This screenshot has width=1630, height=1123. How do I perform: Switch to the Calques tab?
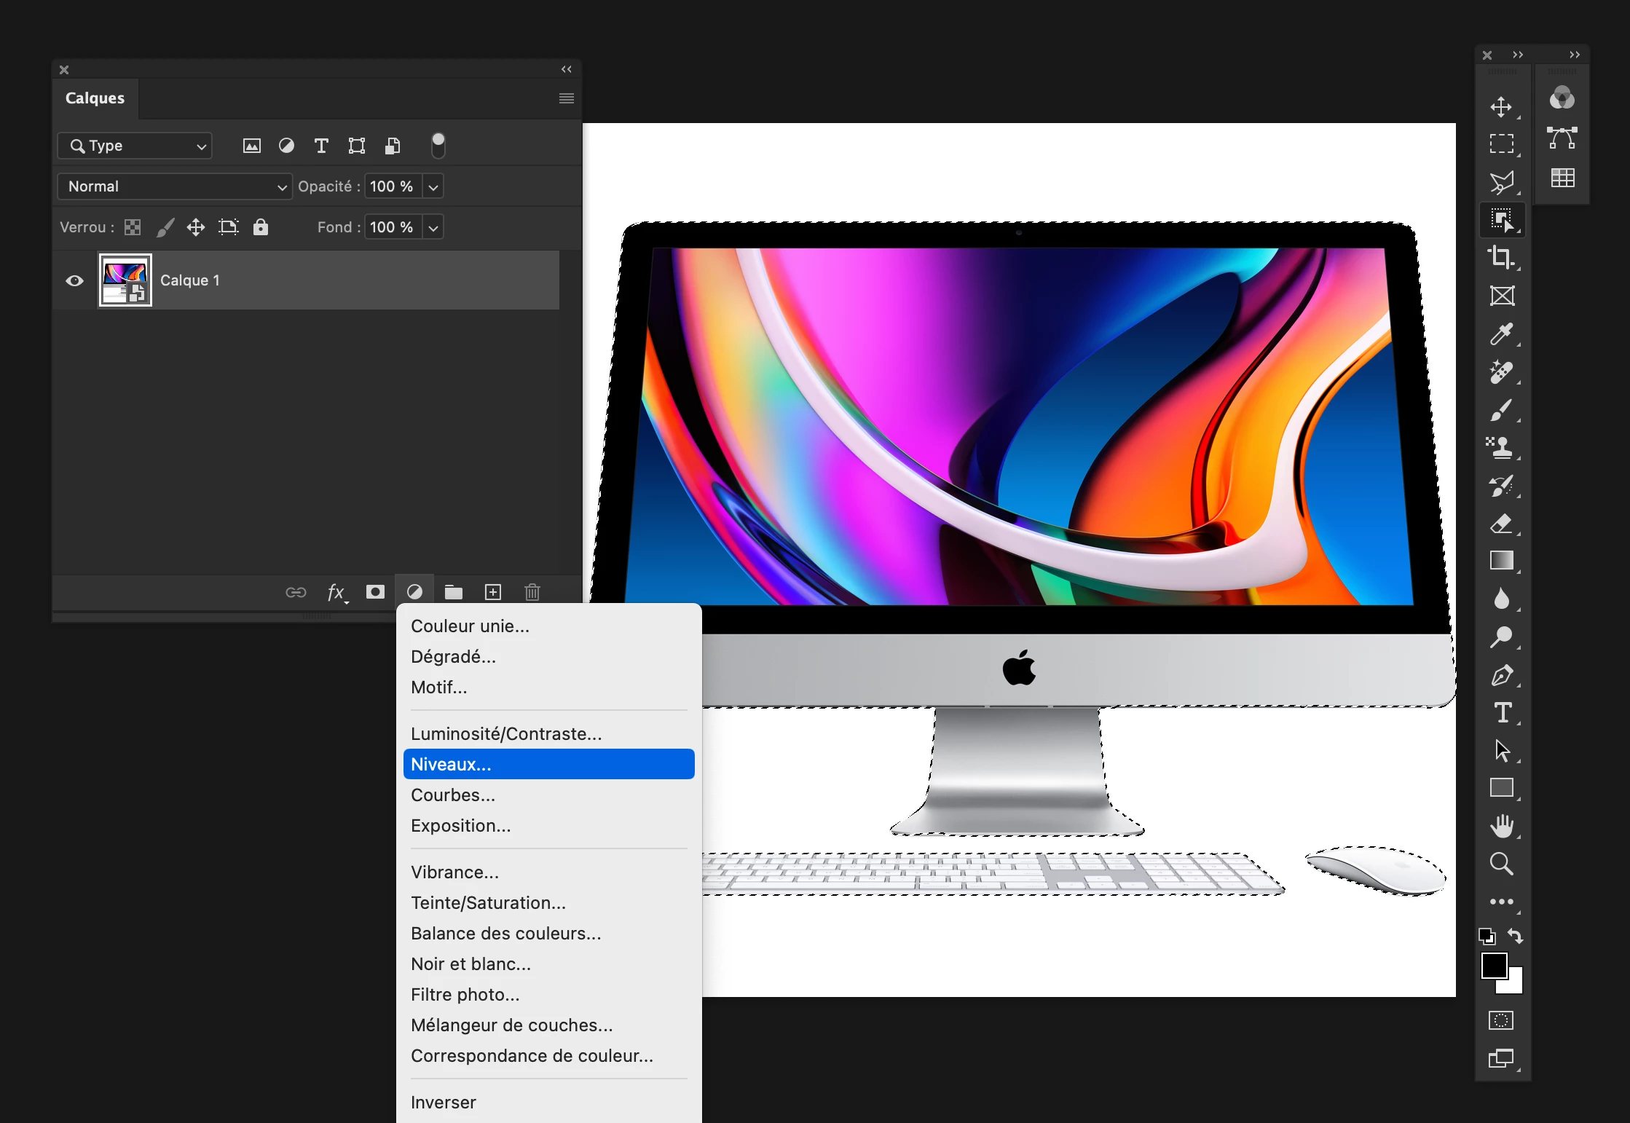click(x=95, y=98)
